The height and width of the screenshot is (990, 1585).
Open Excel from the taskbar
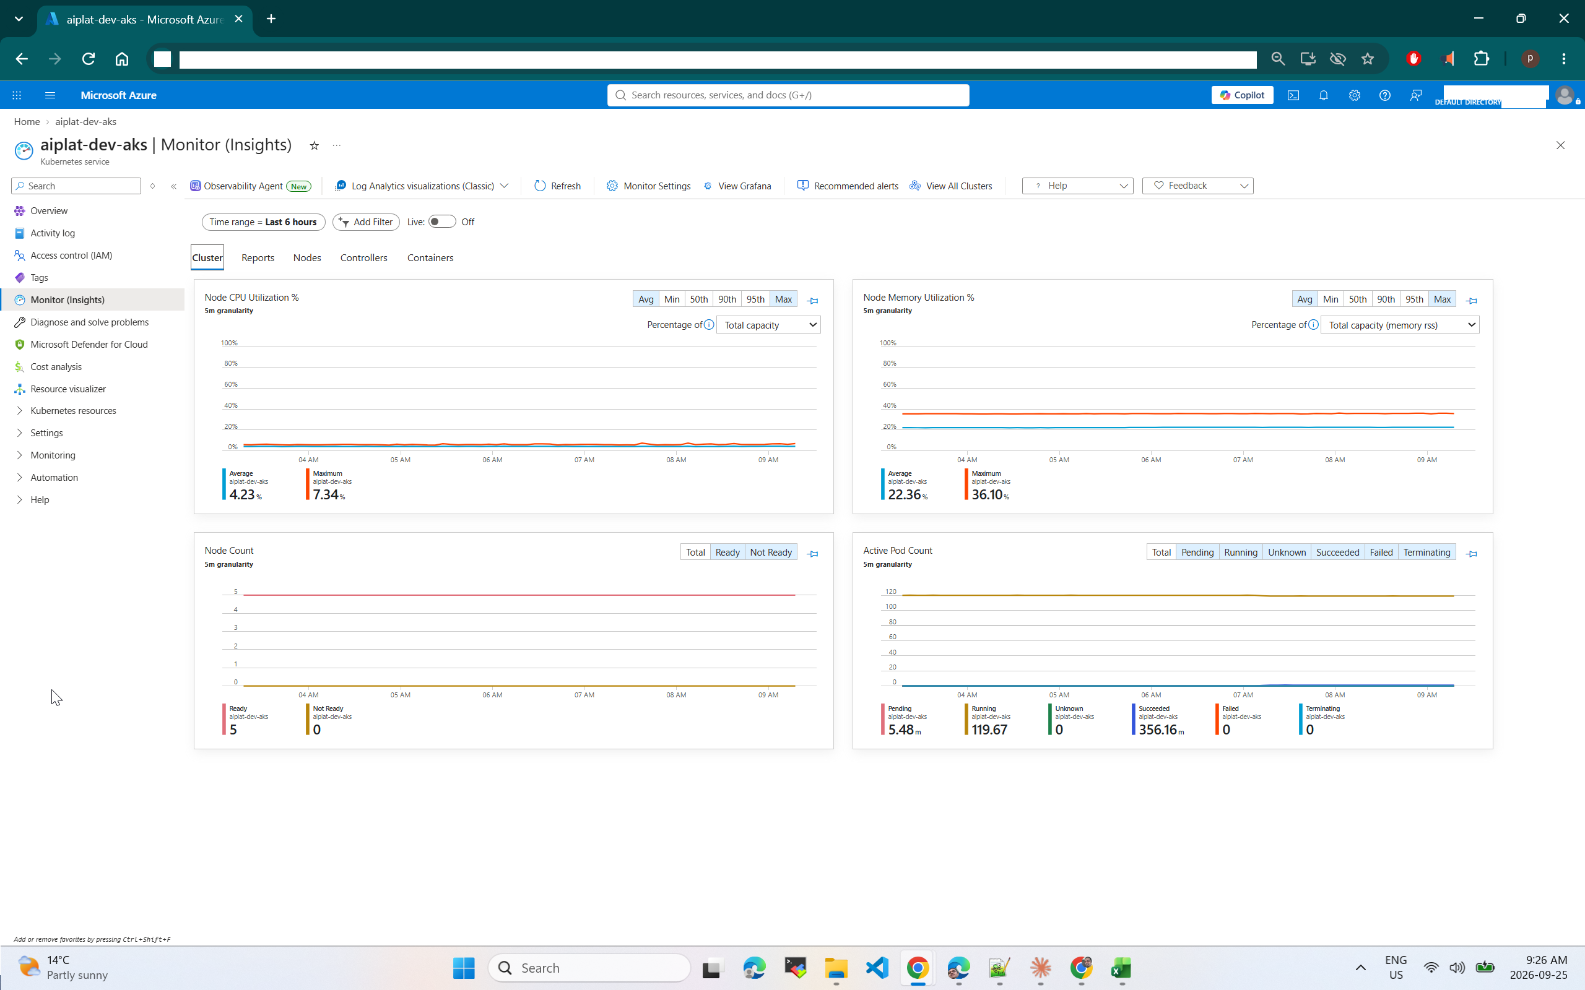click(1121, 968)
